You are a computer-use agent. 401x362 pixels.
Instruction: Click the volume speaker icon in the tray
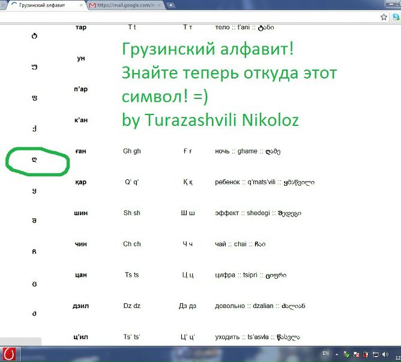384,354
